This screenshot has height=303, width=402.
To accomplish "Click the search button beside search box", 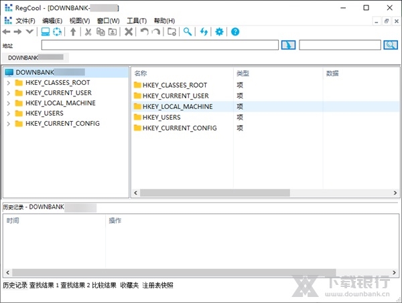I will click(391, 45).
